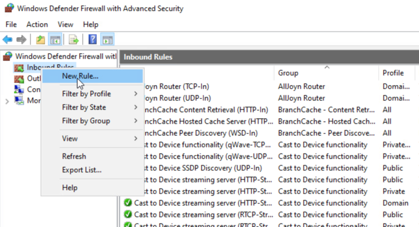Open the Filter by State submenu
419x227 pixels.
click(84, 107)
